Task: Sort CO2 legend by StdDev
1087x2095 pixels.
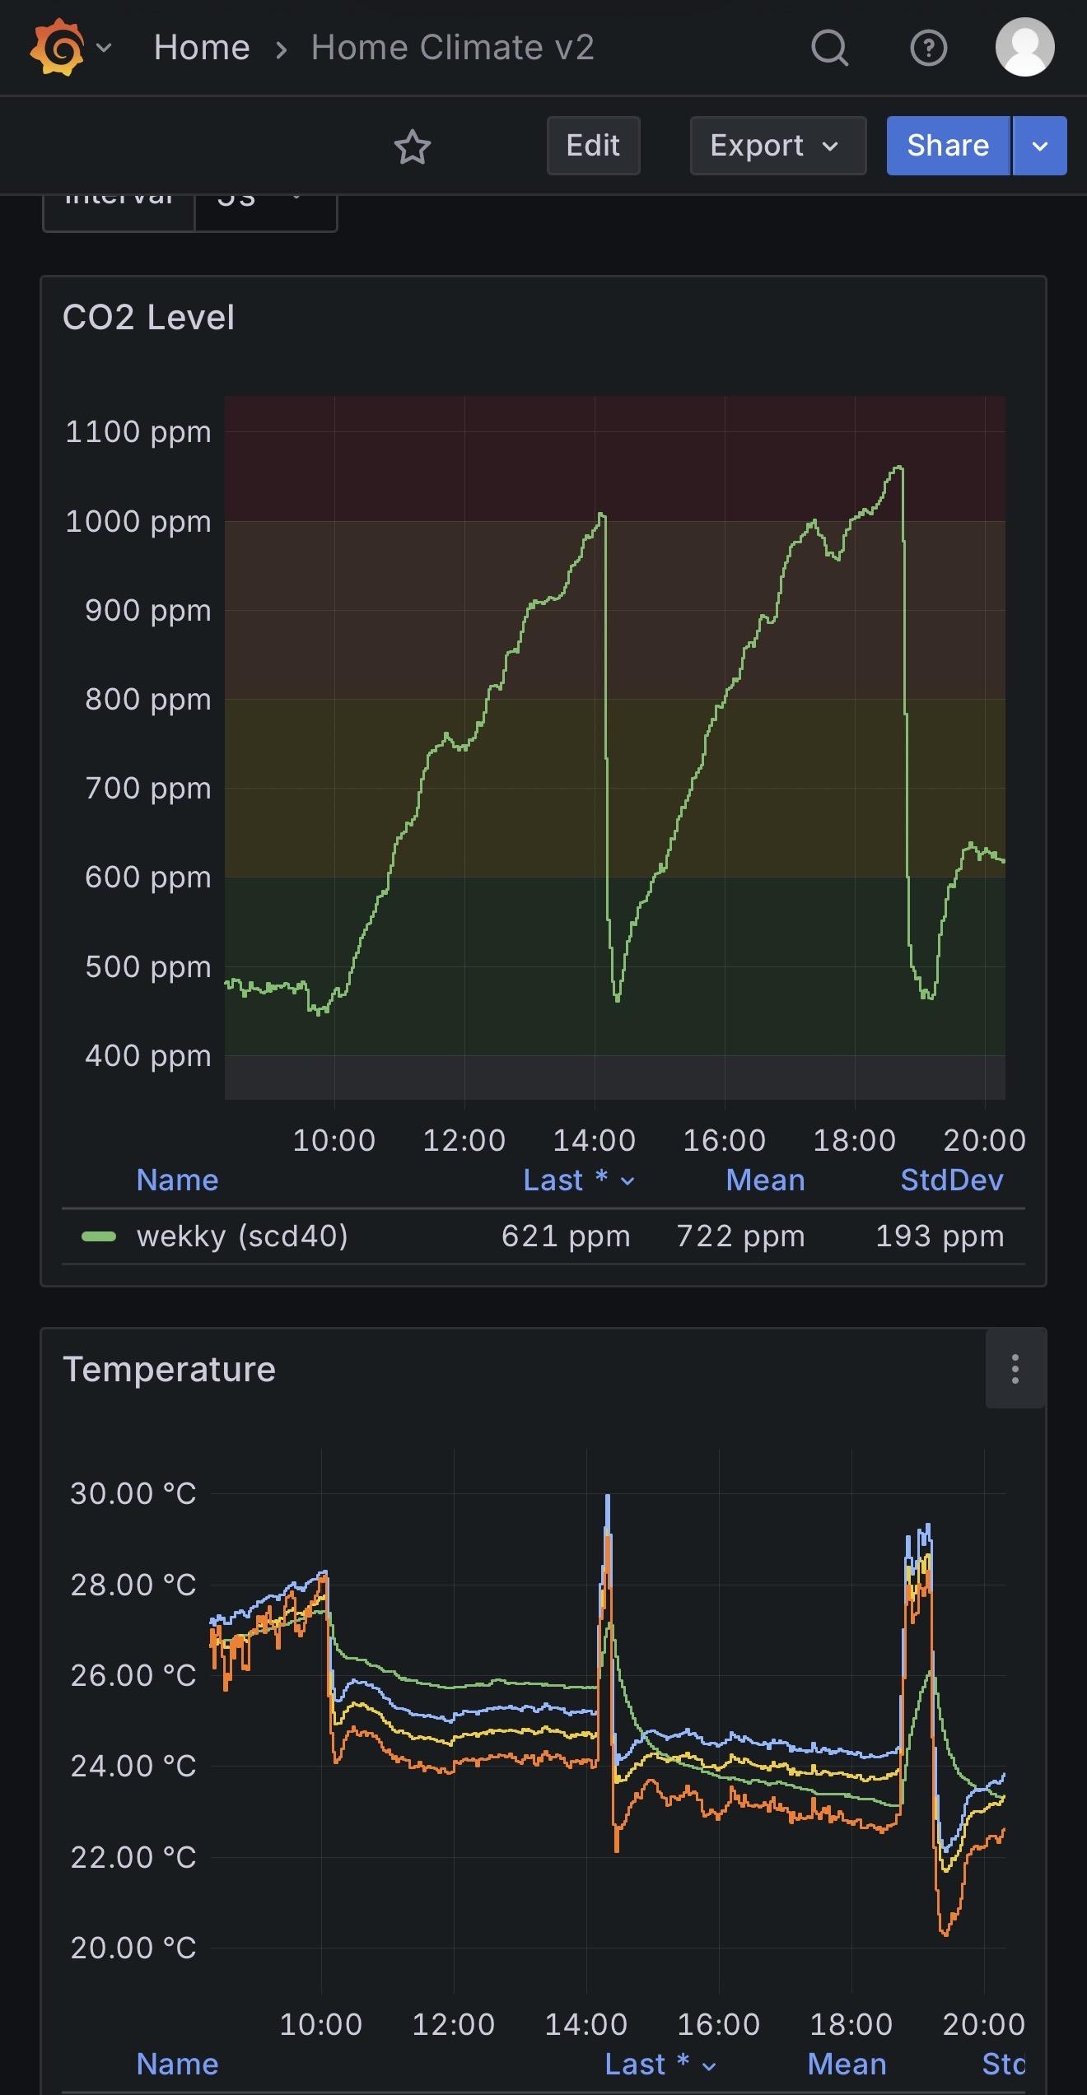Action: tap(951, 1180)
